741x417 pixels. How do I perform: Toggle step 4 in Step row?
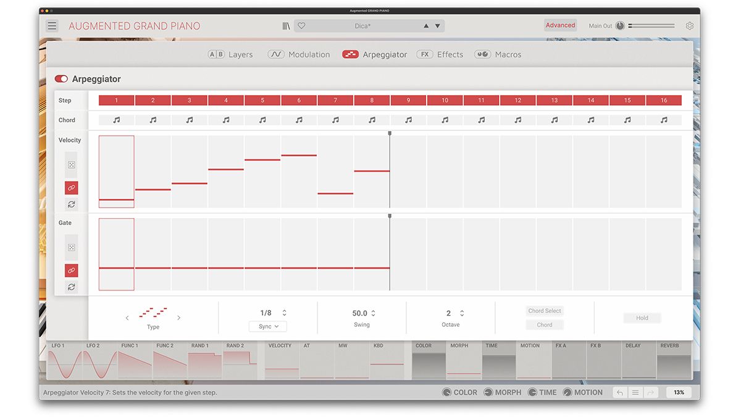click(226, 100)
